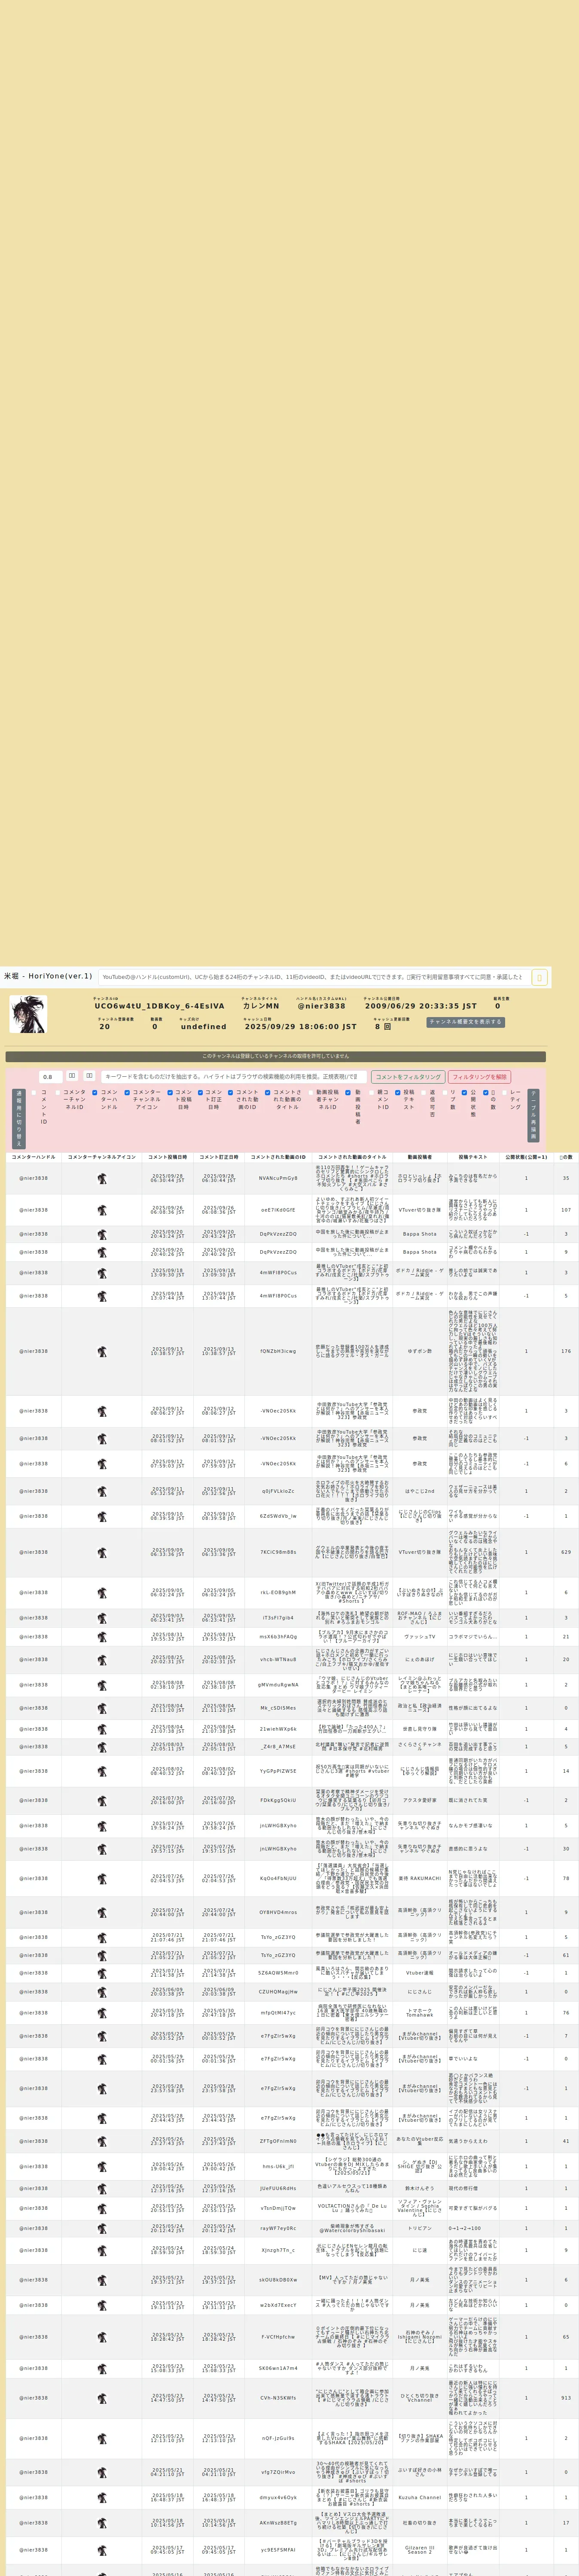
Task: Click the commenter icon in the KqOo4FbNjUU row
Action: (102, 1879)
